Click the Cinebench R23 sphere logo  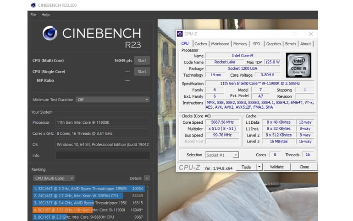point(50,33)
